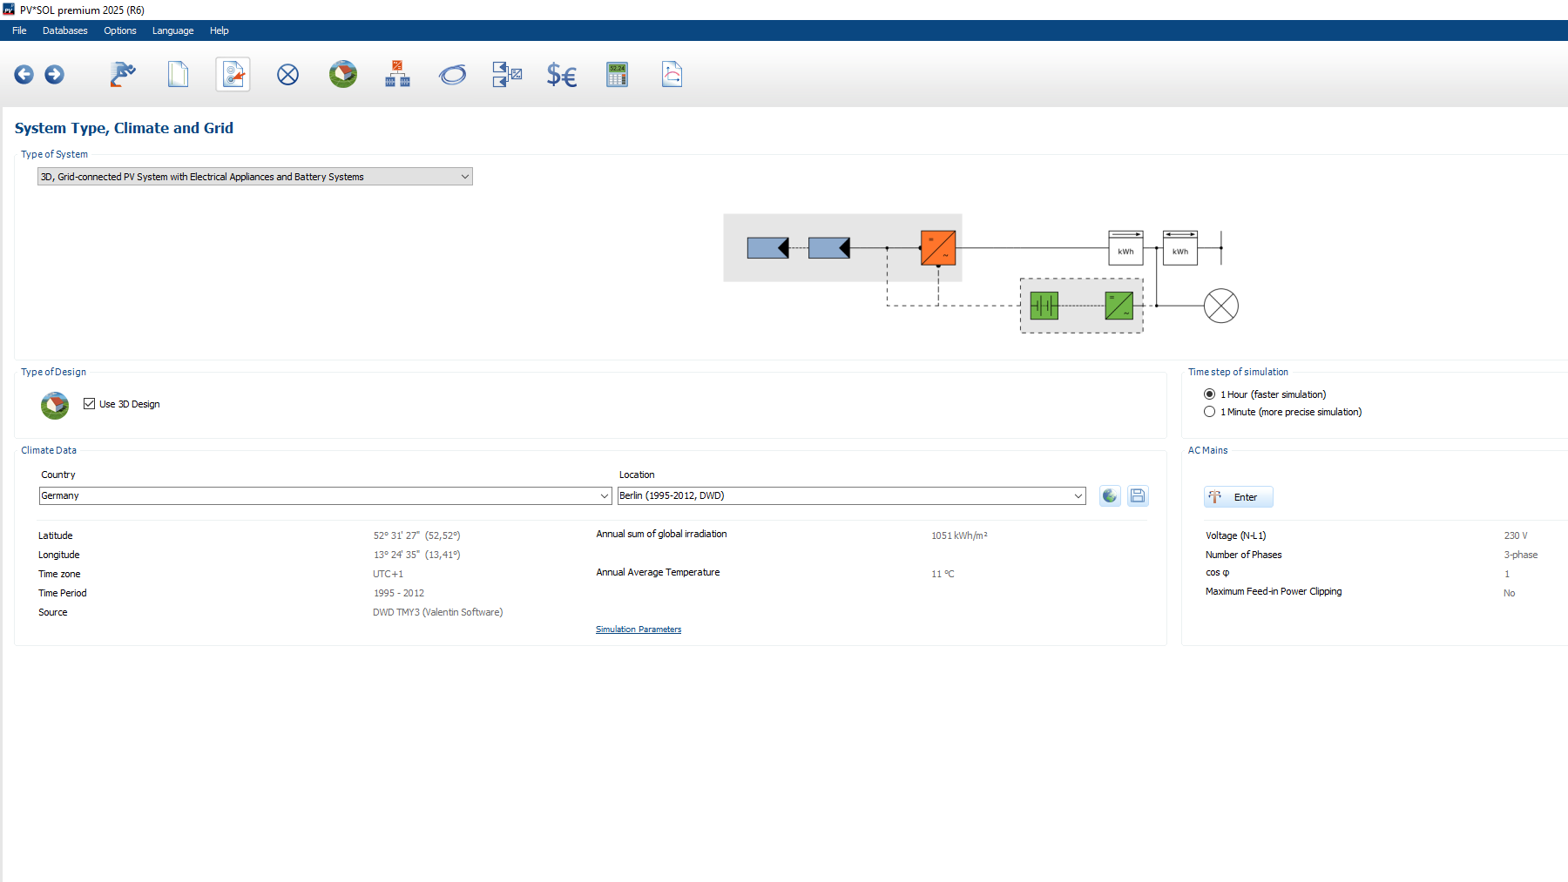Open the consumption page with circled-X icon
Image resolution: width=1568 pixels, height=882 pixels.
click(x=287, y=74)
